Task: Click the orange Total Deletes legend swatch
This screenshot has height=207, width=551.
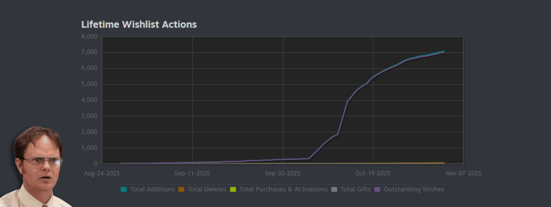Action: pos(181,190)
